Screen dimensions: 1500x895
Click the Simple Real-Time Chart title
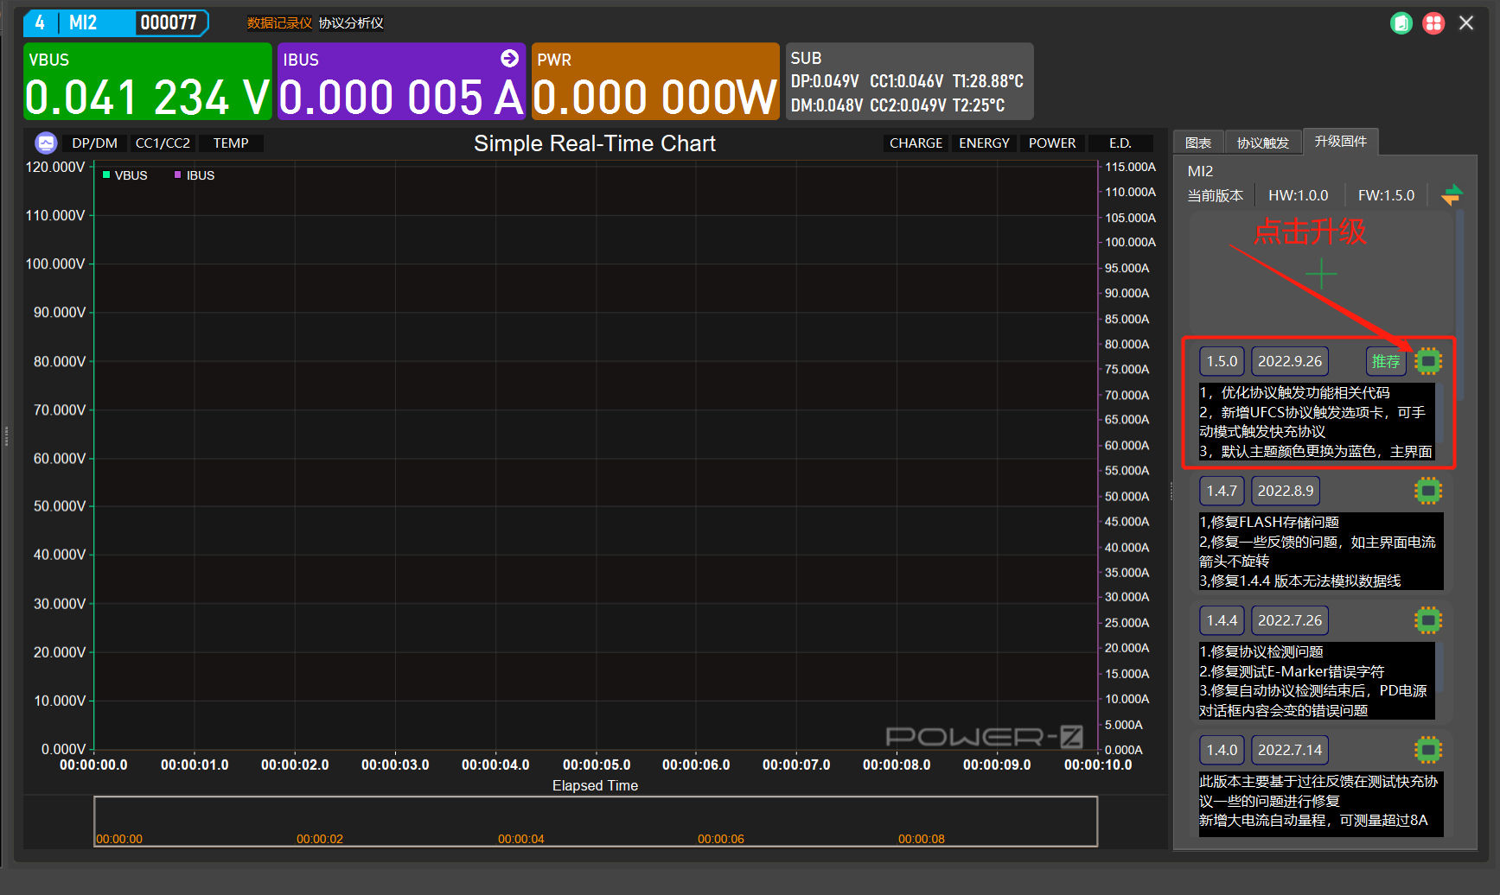[x=595, y=143]
